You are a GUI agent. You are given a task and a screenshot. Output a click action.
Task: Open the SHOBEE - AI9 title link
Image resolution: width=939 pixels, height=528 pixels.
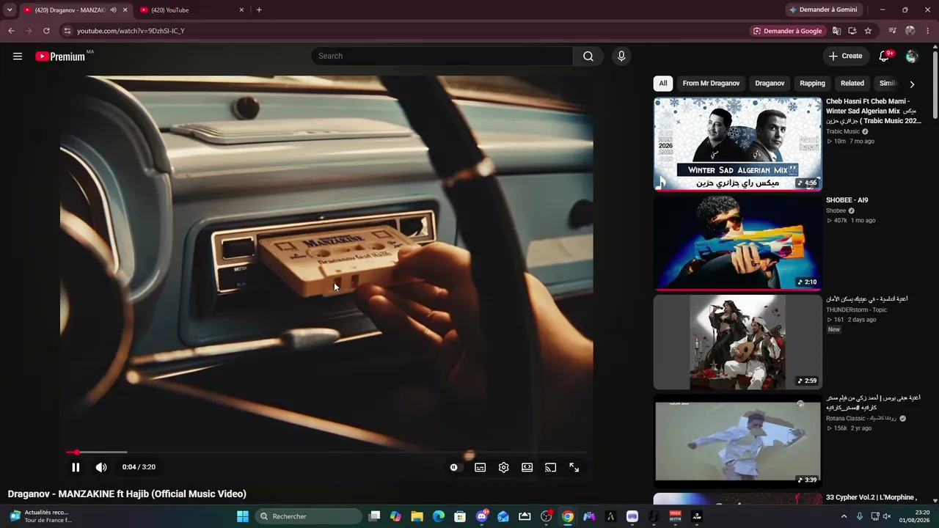[x=847, y=200]
